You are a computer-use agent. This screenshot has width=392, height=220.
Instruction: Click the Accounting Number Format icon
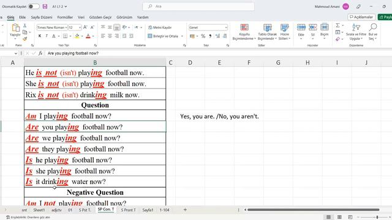[192, 36]
